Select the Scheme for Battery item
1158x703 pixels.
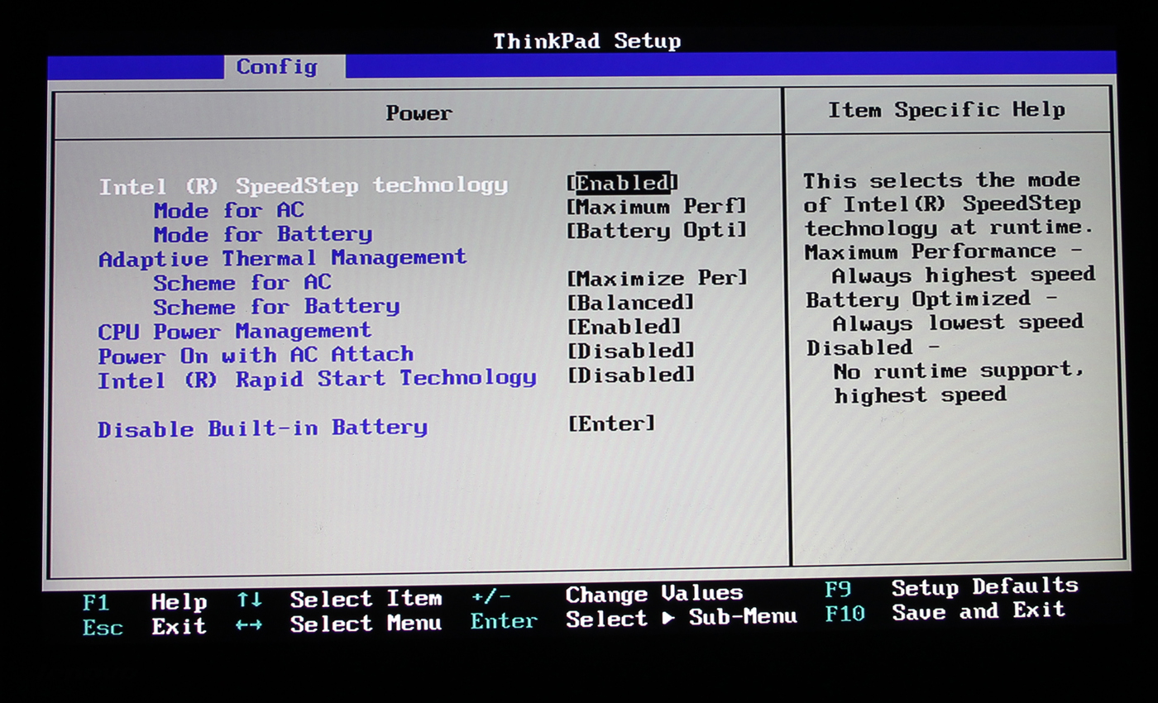tap(276, 307)
